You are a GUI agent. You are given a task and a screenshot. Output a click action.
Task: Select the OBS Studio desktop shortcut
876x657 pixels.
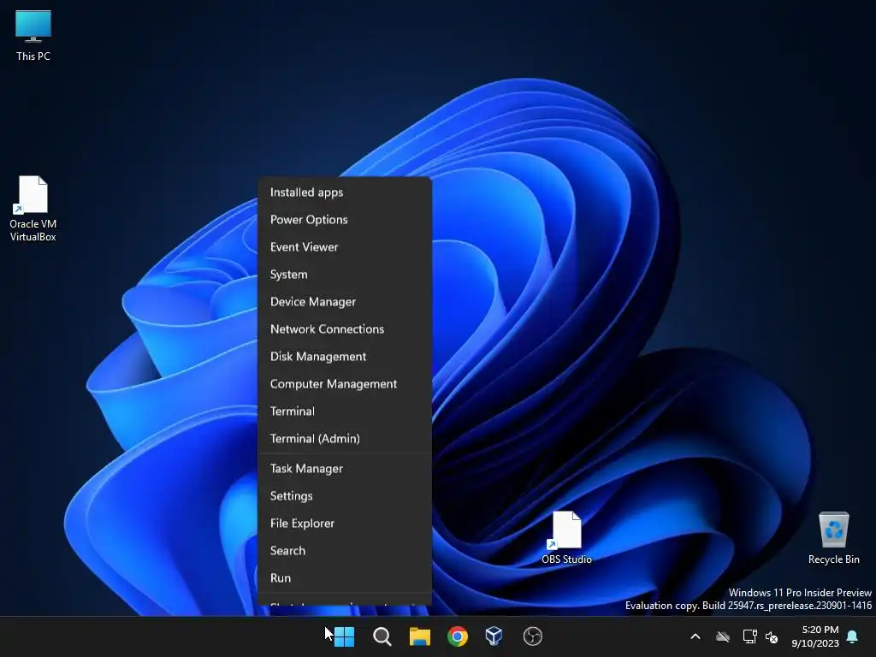(566, 537)
